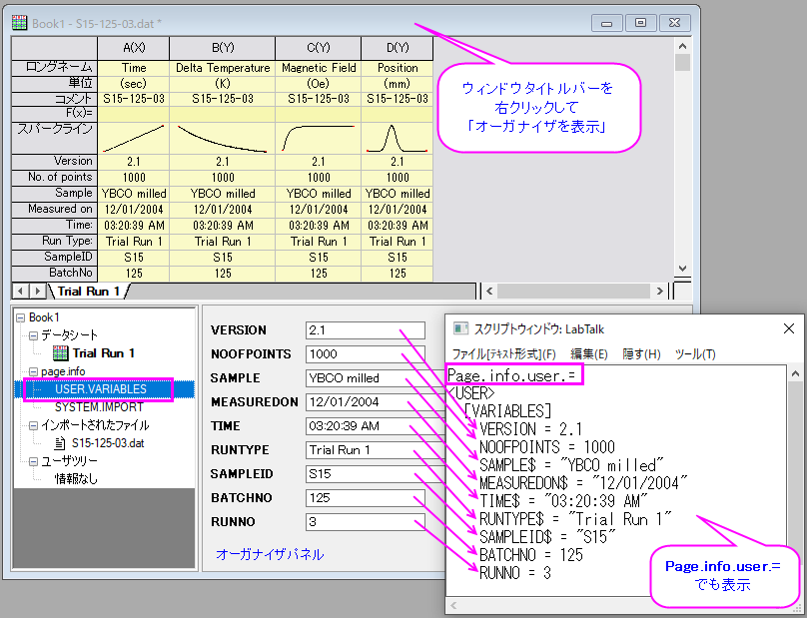Screen dimensions: 807x618
Task: Click next sheet tab arrow
Action: [37, 292]
